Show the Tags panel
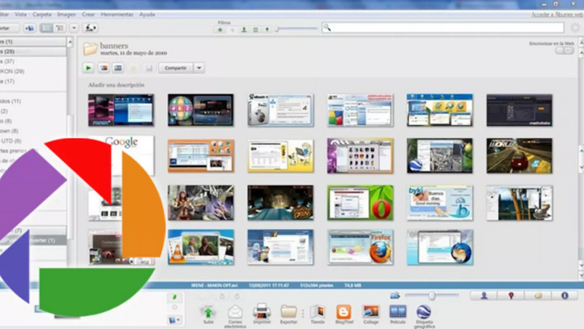Screen dimensions: 584x329 click(x=538, y=295)
